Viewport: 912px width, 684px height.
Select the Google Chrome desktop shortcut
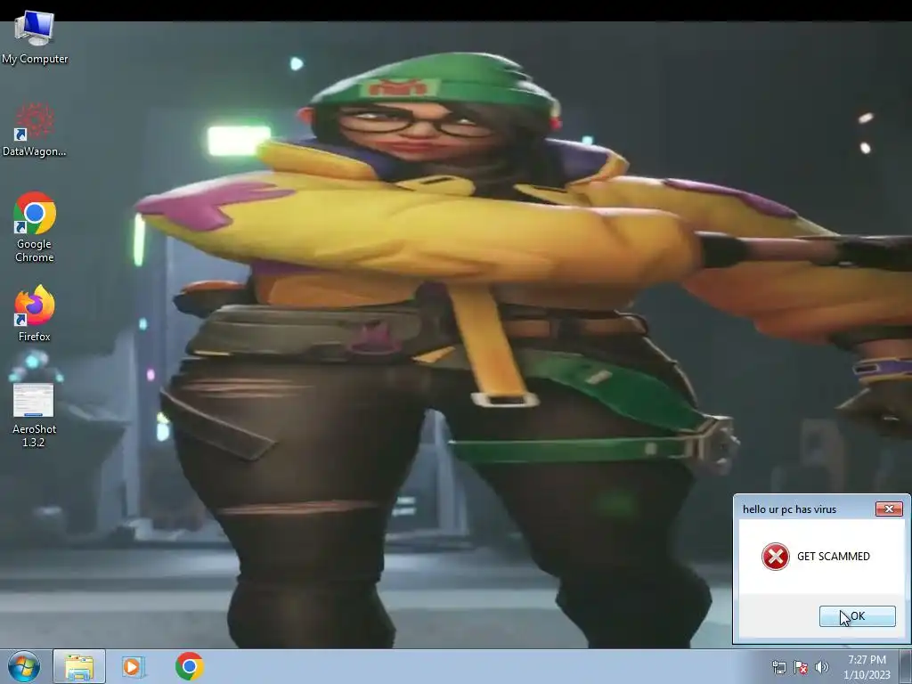pyautogui.click(x=35, y=227)
